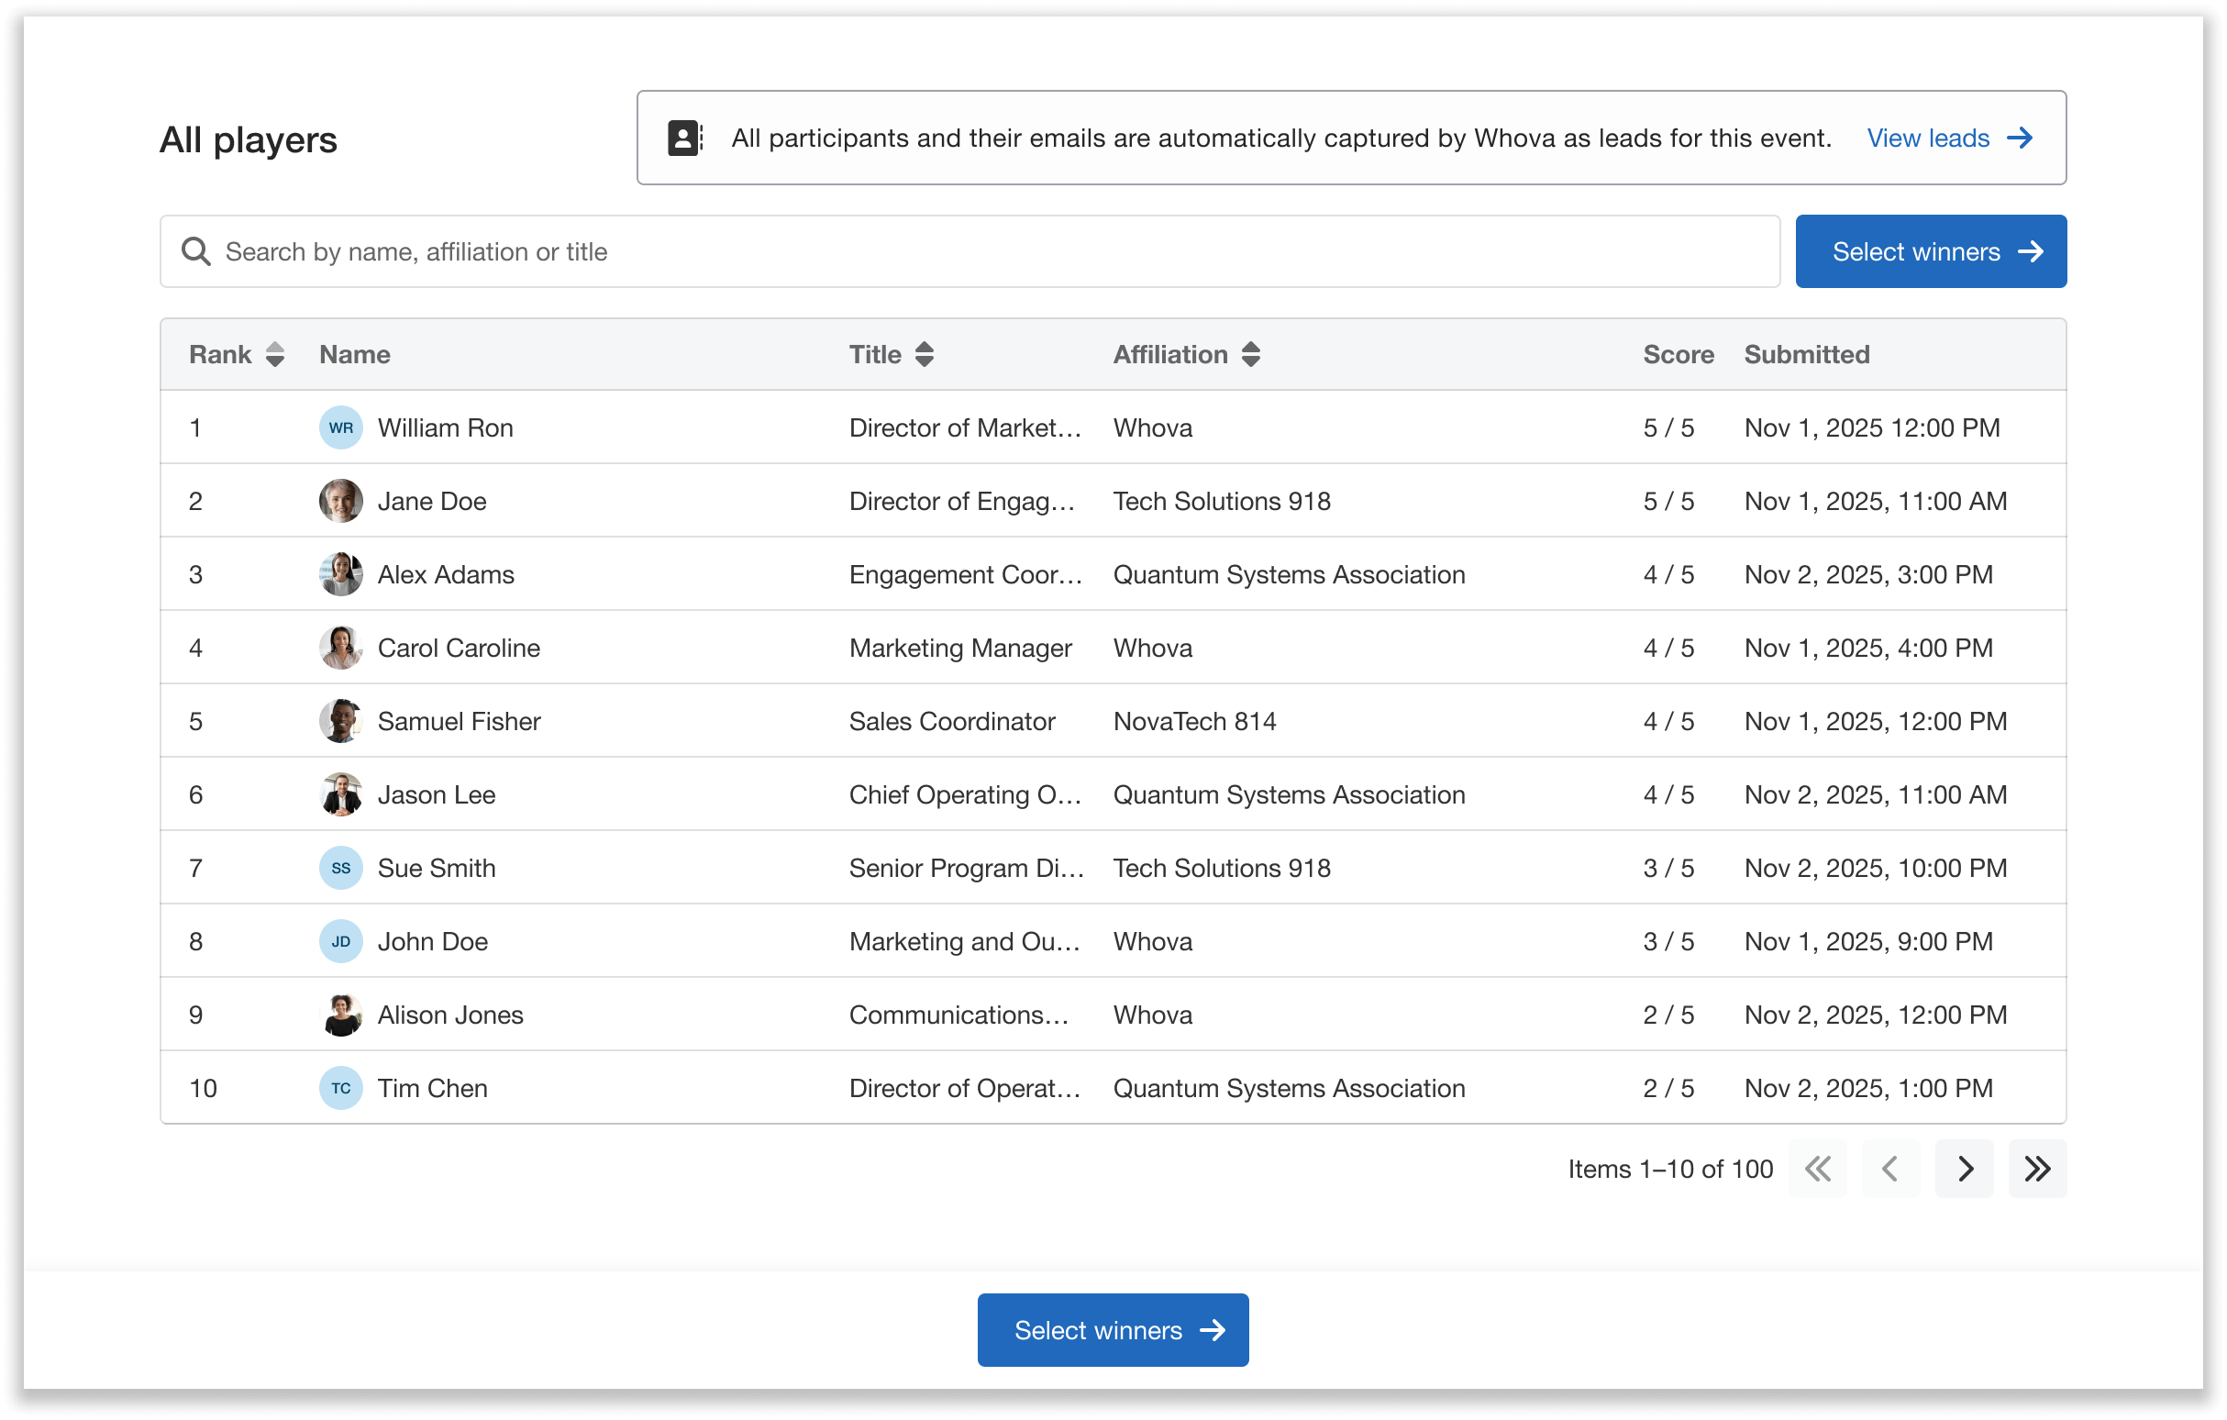The image size is (2227, 1420).
Task: Jump to the last page of players
Action: pyautogui.click(x=2037, y=1169)
